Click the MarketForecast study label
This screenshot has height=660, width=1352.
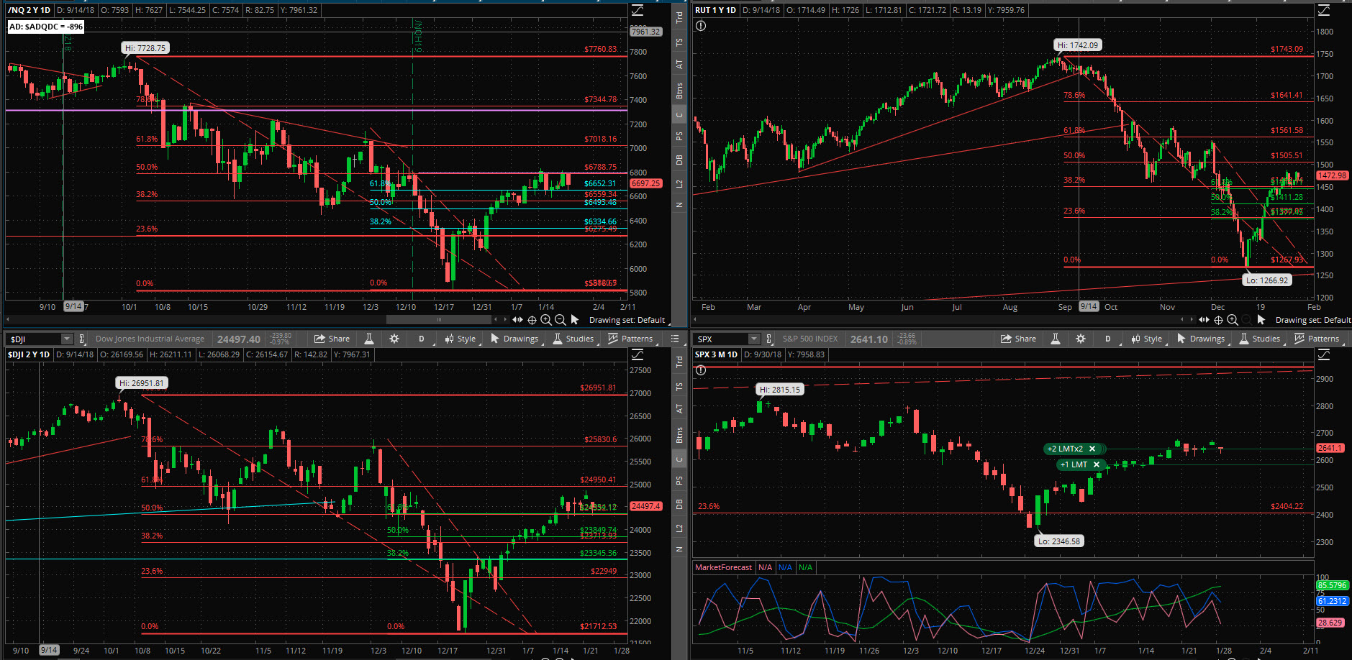(x=723, y=567)
